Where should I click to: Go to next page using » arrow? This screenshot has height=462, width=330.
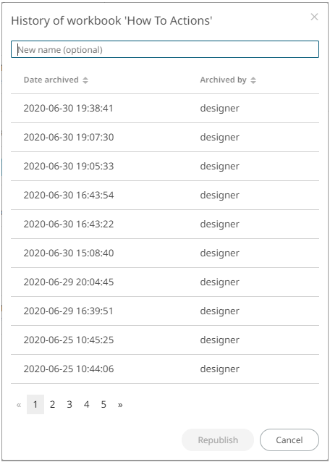120,405
